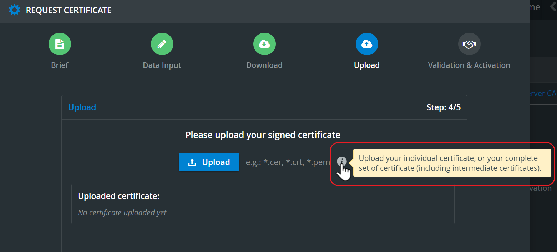Image resolution: width=557 pixels, height=252 pixels.
Task: Click the Uploaded certificate box heading
Action: [119, 196]
